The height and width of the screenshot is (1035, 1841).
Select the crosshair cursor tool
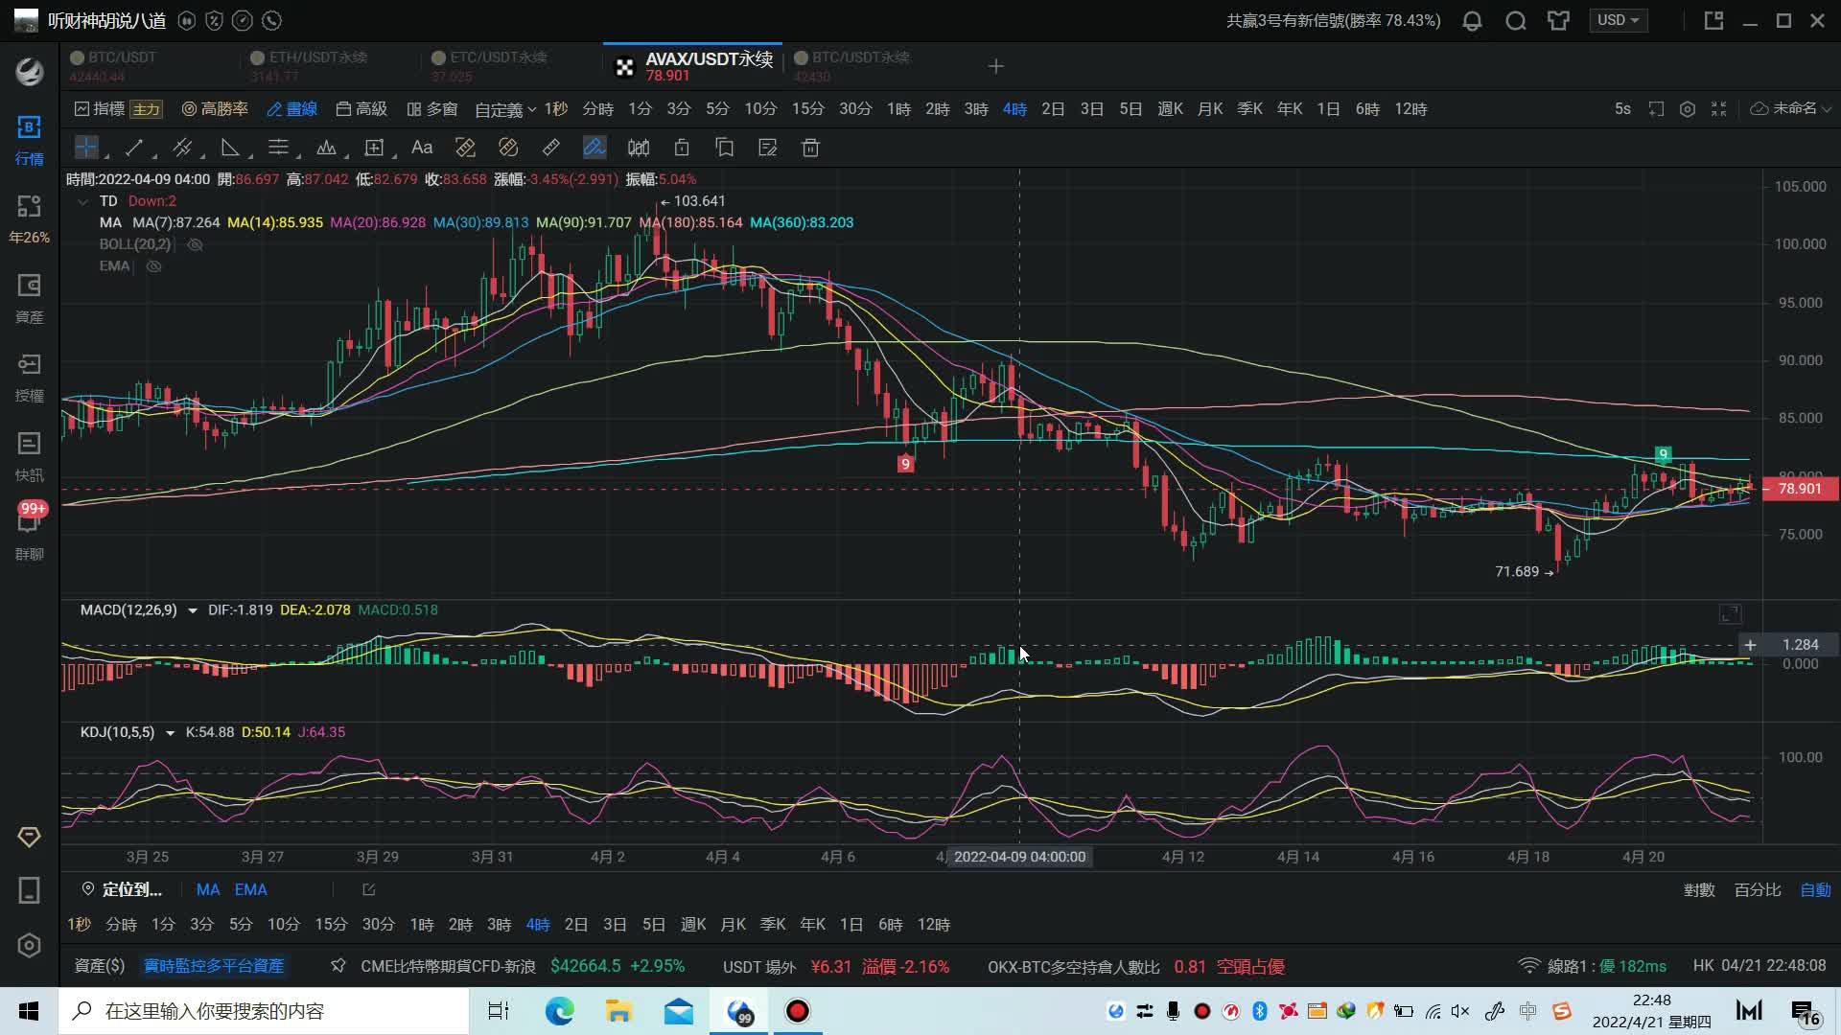tap(86, 148)
